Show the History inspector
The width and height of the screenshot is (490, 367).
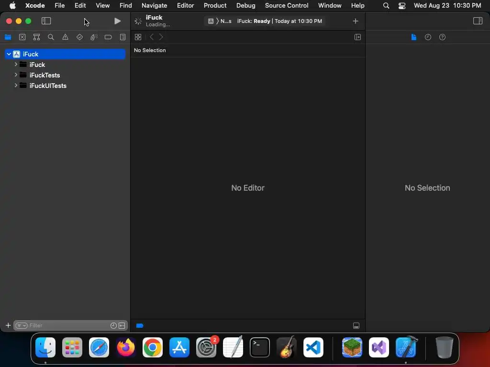pos(428,37)
